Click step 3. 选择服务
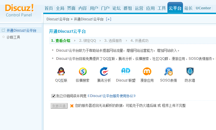Screen dimensions: 216x130 [x=113, y=41]
